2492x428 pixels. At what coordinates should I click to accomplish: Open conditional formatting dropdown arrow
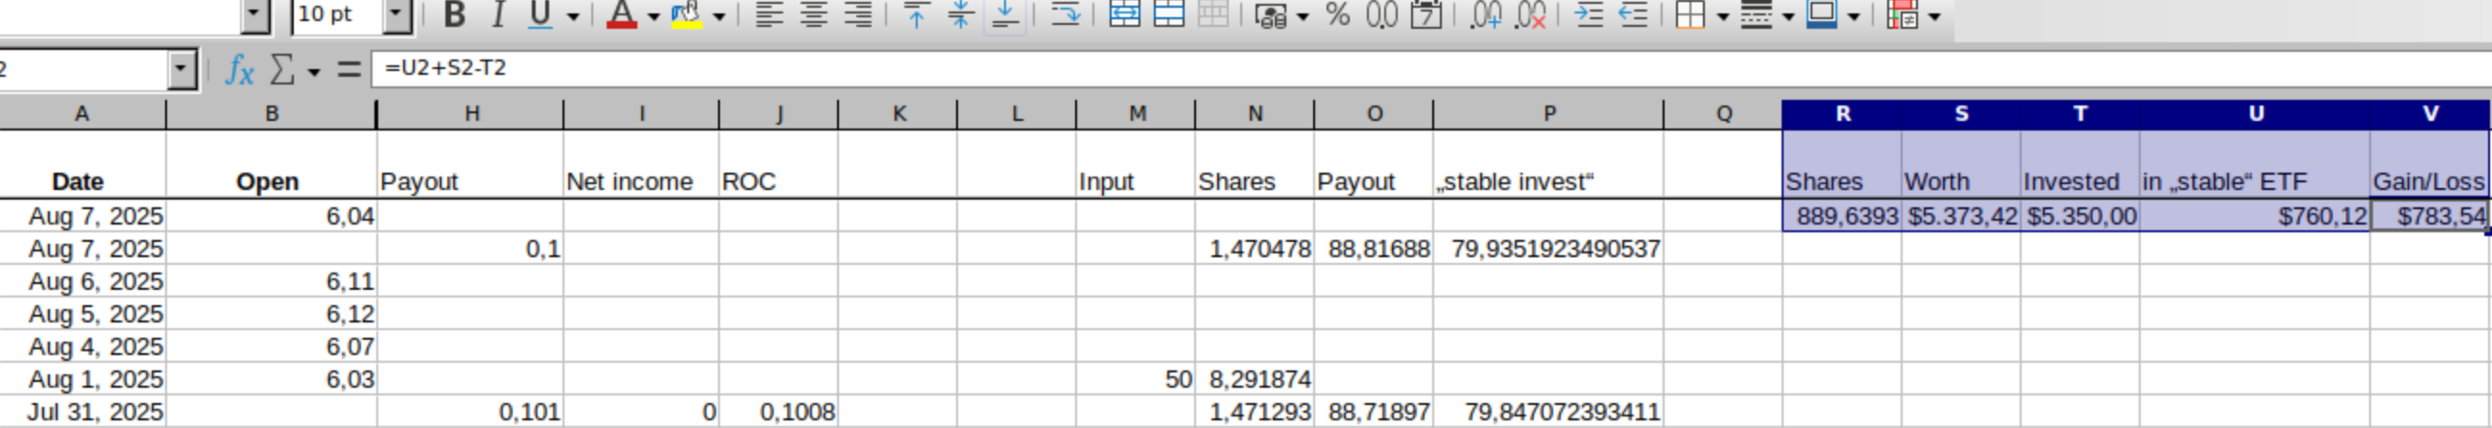pos(1934,16)
